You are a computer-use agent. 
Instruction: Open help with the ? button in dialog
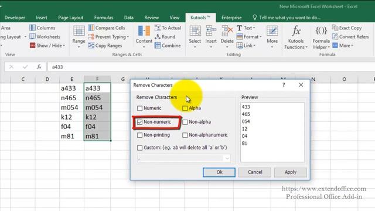(284, 85)
